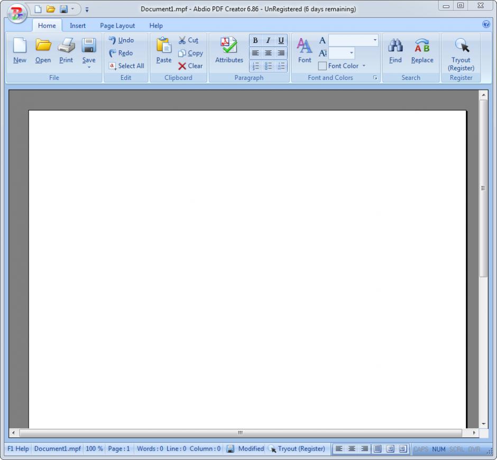Screen dimensions: 497x460
Task: Toggle Italic formatting
Action: click(268, 40)
